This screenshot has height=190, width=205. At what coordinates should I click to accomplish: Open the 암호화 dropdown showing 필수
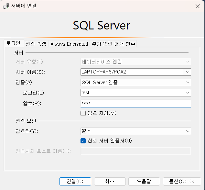(136, 131)
